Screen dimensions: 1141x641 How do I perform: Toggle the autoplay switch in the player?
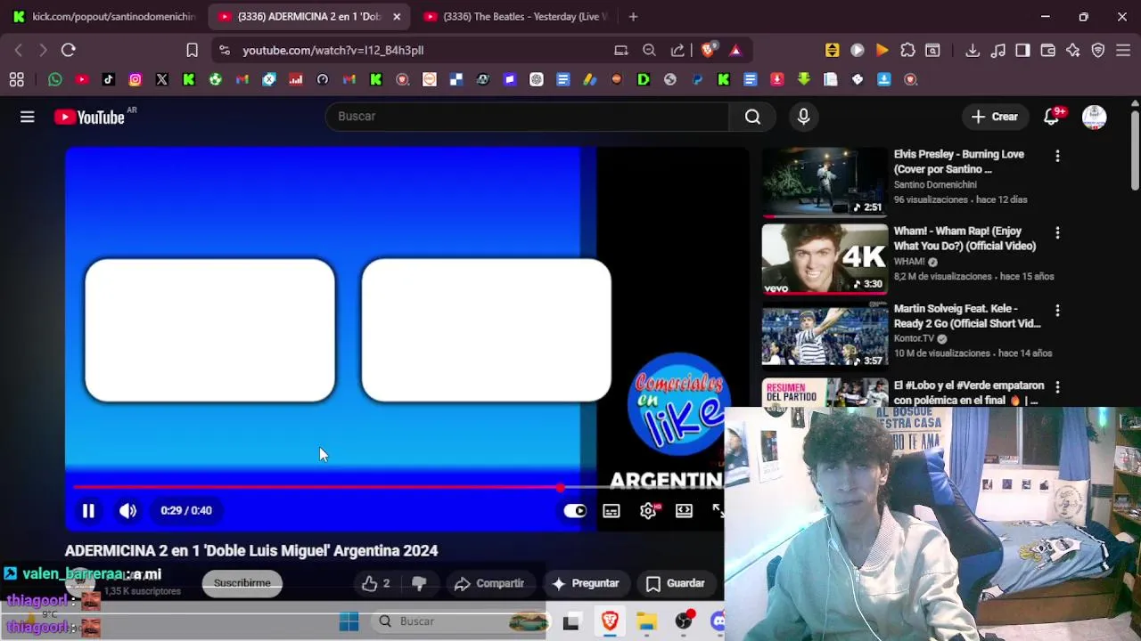(x=575, y=511)
